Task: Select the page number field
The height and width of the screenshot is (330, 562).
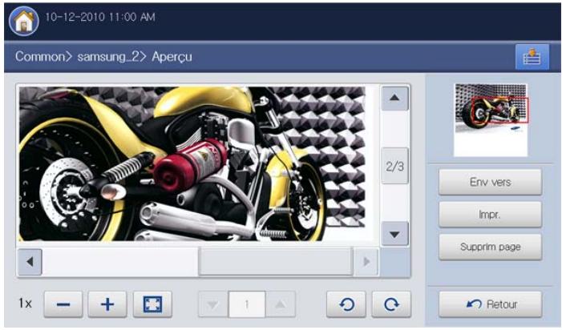Action: coord(247,304)
